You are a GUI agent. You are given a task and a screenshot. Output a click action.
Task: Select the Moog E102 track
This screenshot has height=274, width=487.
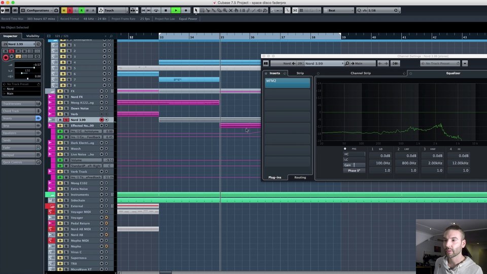pos(80,183)
